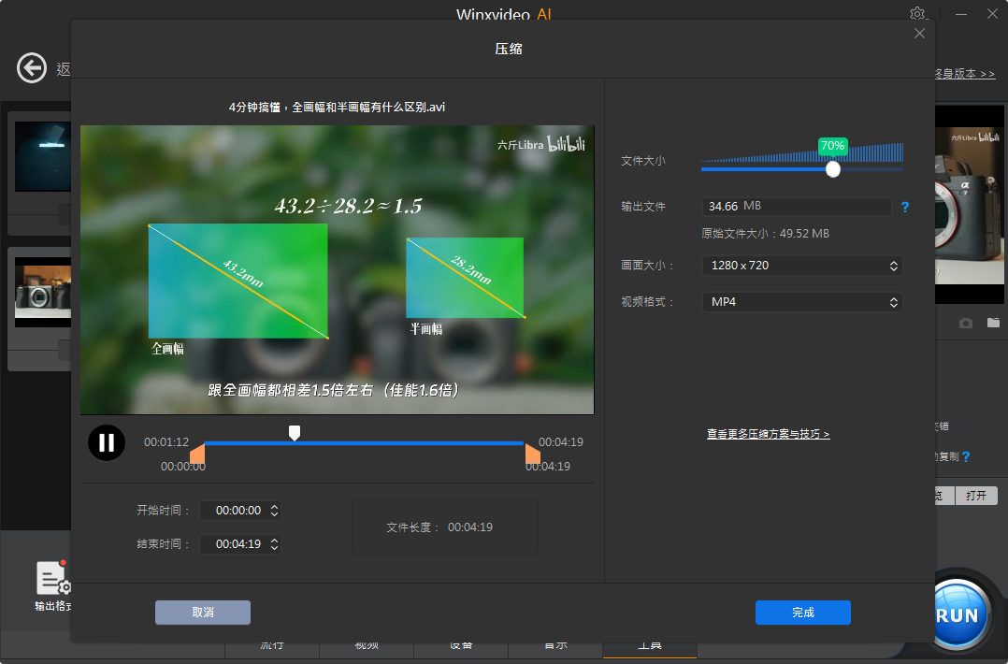Click the output file size input field
1008x664 pixels.
click(x=796, y=207)
